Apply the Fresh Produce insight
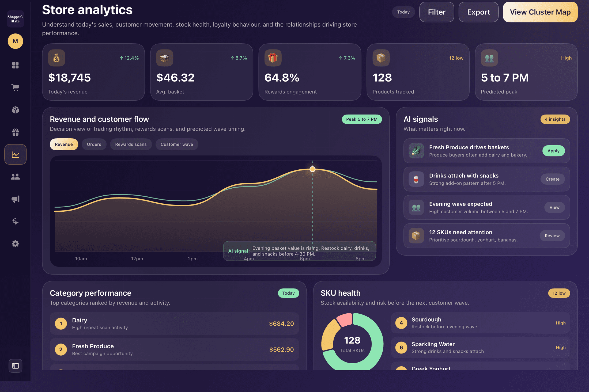 click(553, 151)
